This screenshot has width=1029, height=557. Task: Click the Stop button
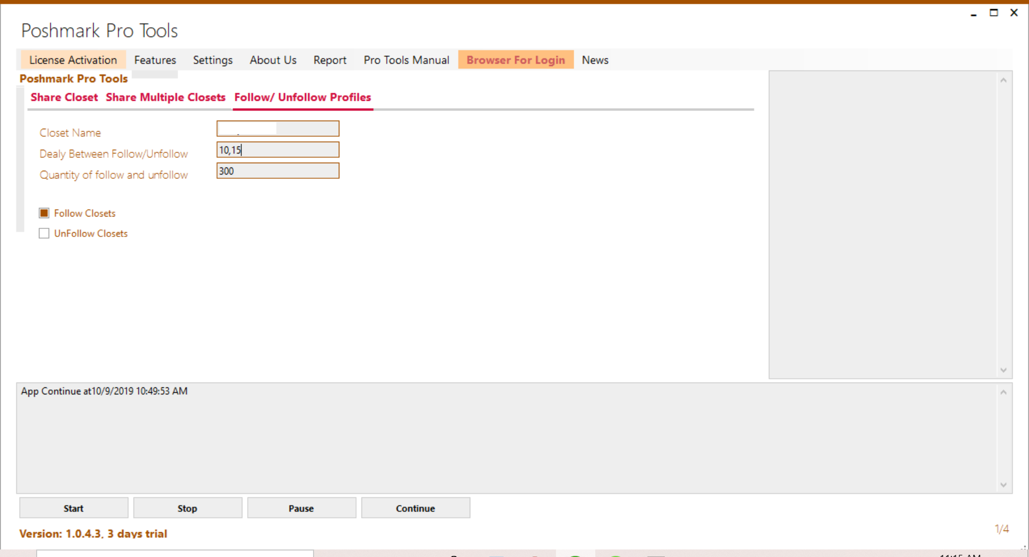(x=187, y=508)
